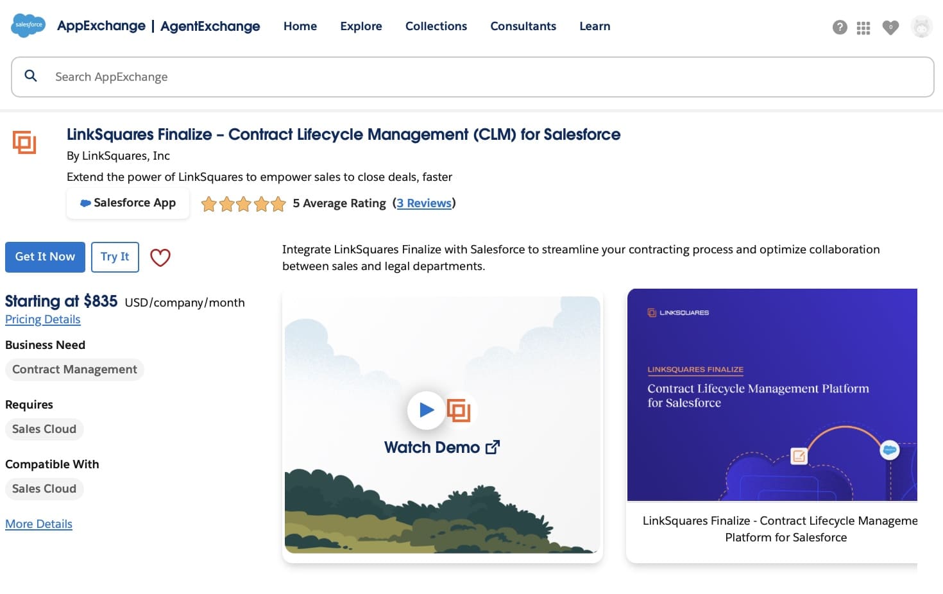Click the Compatible With Sales Cloud chip
The image size is (943, 594).
(x=44, y=488)
